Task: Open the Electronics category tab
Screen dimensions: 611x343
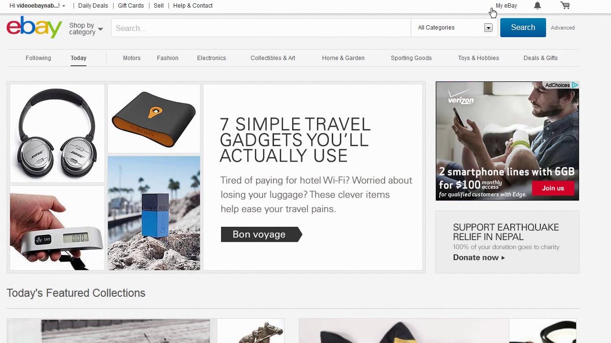Action: [x=211, y=58]
